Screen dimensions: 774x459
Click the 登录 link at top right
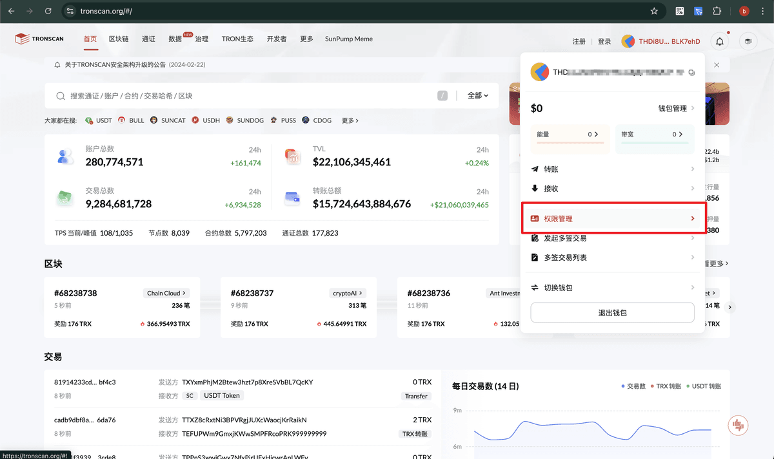click(604, 40)
